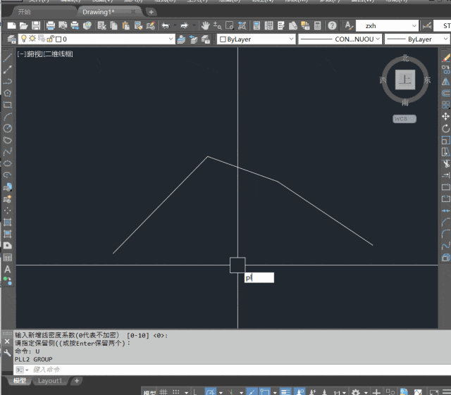
Task: Select the Polygon tool
Action: point(8,93)
